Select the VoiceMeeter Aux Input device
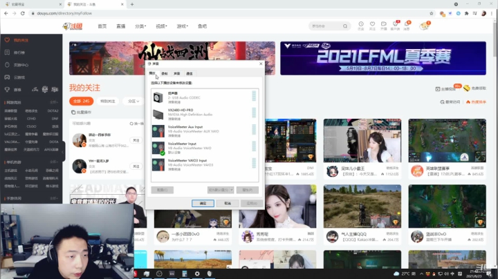The height and width of the screenshot is (279, 498). pyautogui.click(x=205, y=131)
